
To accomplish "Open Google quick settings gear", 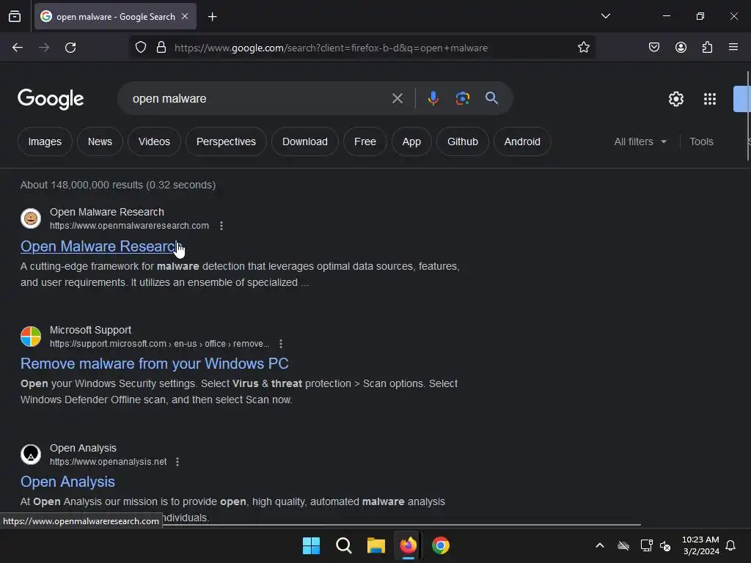I will [x=675, y=99].
